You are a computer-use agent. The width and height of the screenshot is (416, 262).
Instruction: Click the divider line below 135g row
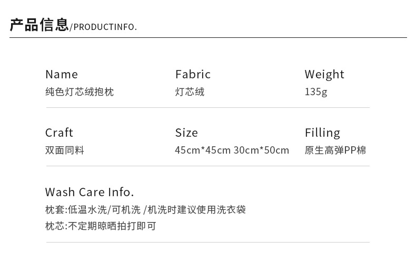[208, 107]
